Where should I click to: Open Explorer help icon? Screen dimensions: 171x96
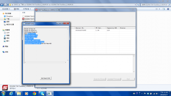click(x=168, y=9)
